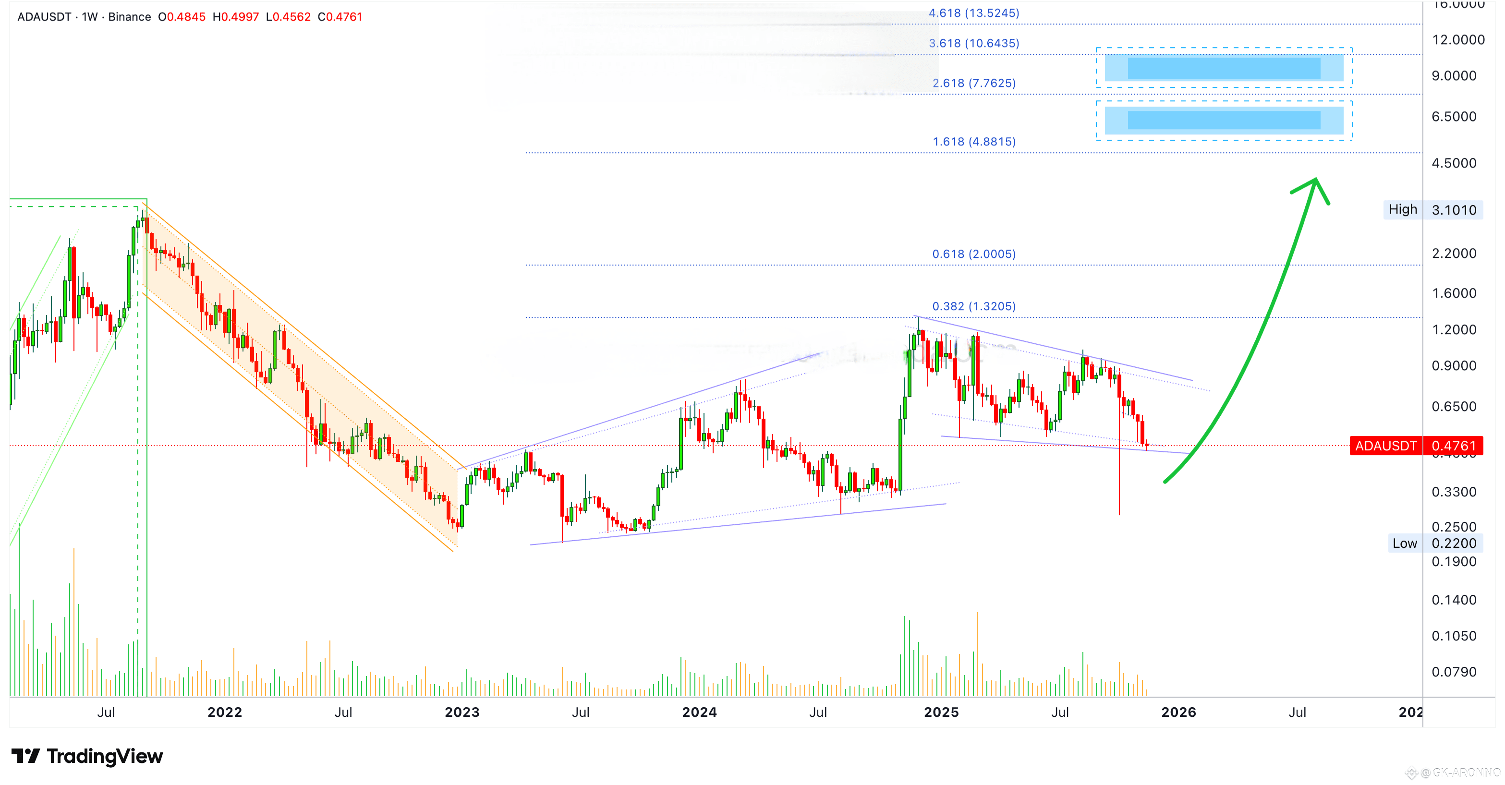Click the 2022 label on time axis
Viewport: 1505px width, 785px height.
pyautogui.click(x=224, y=712)
